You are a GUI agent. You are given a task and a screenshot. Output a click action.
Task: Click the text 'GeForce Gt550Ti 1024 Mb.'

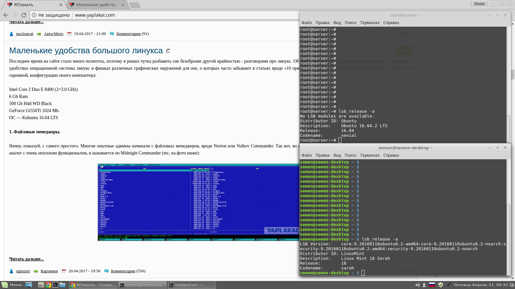pos(34,110)
